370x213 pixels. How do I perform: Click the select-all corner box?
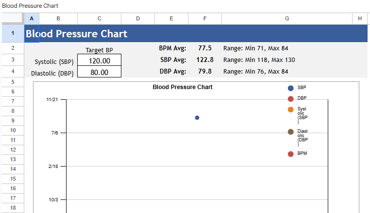click(x=12, y=18)
